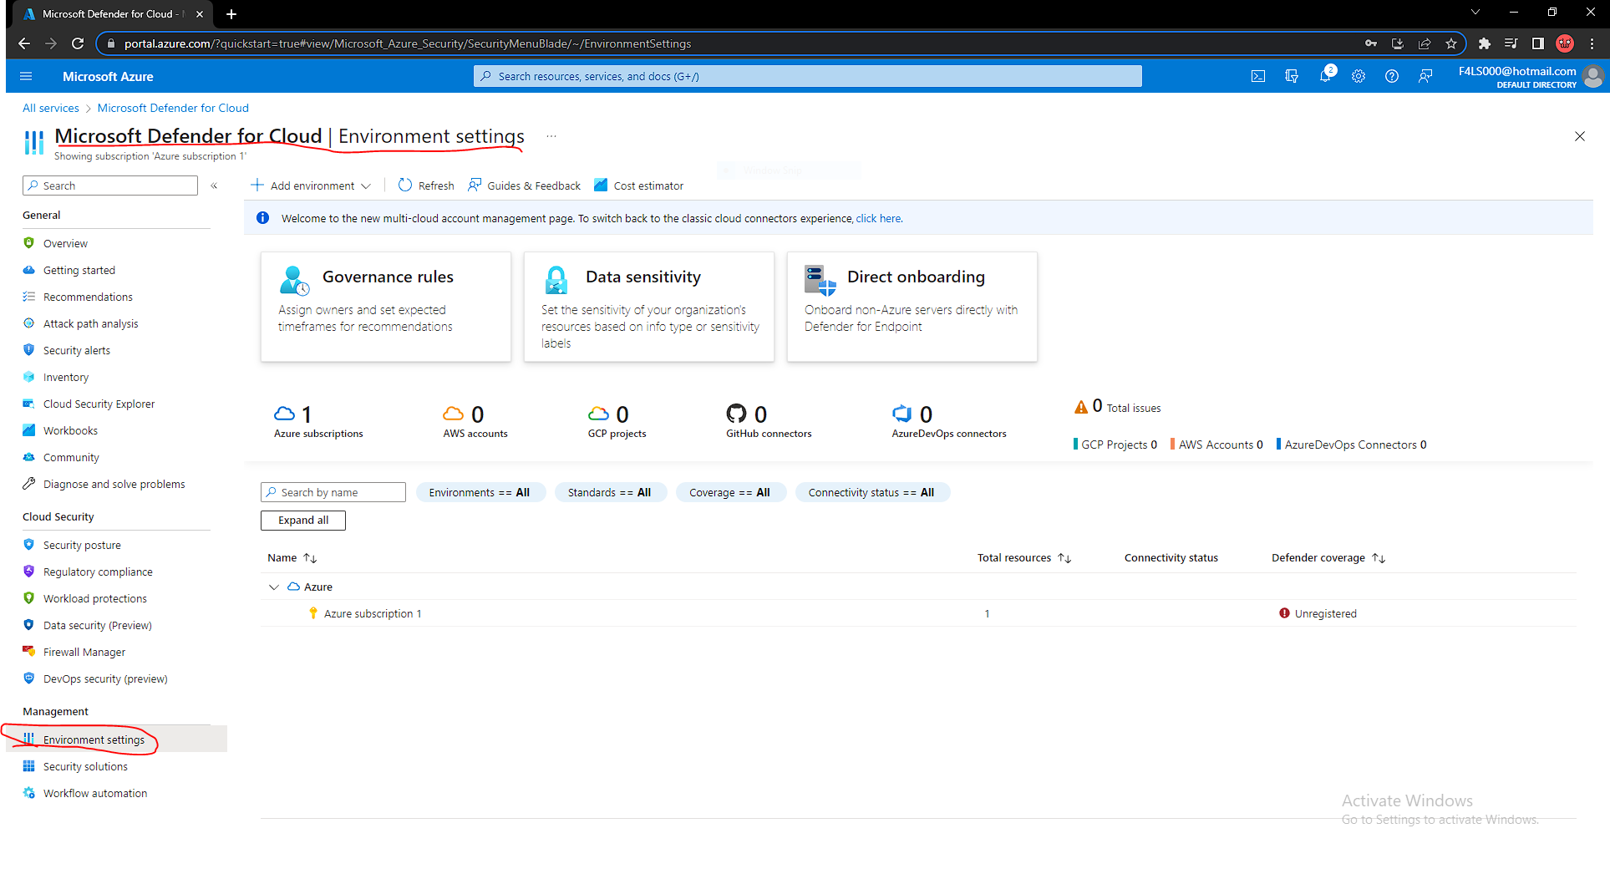Image resolution: width=1610 pixels, height=869 pixels.
Task: Open the Feedback icon in the top bar
Action: pyautogui.click(x=1425, y=76)
